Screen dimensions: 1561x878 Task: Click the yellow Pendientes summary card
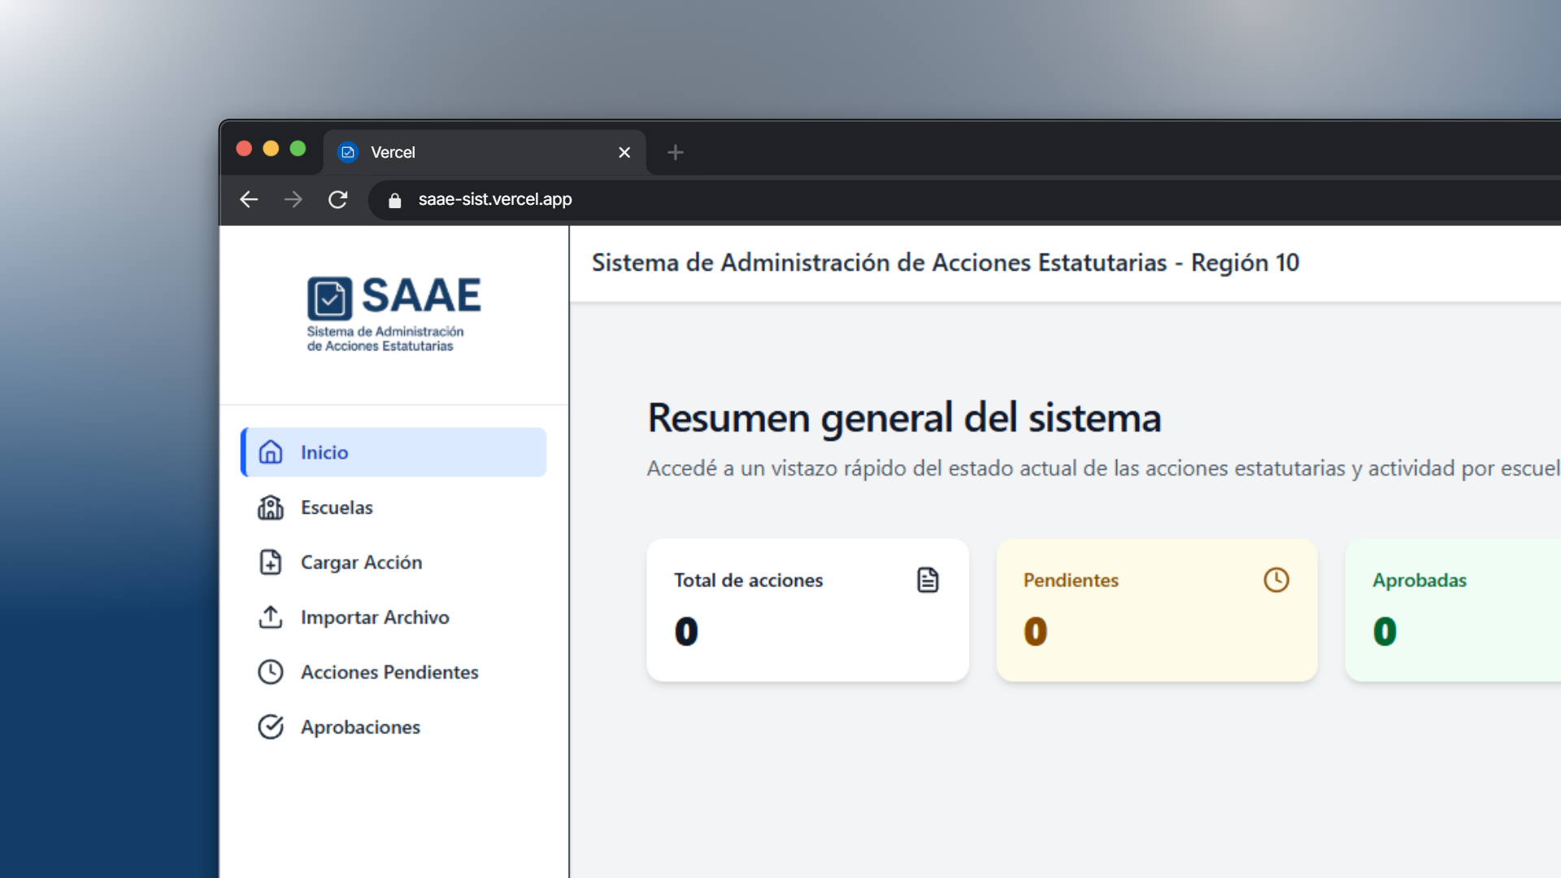(1157, 610)
